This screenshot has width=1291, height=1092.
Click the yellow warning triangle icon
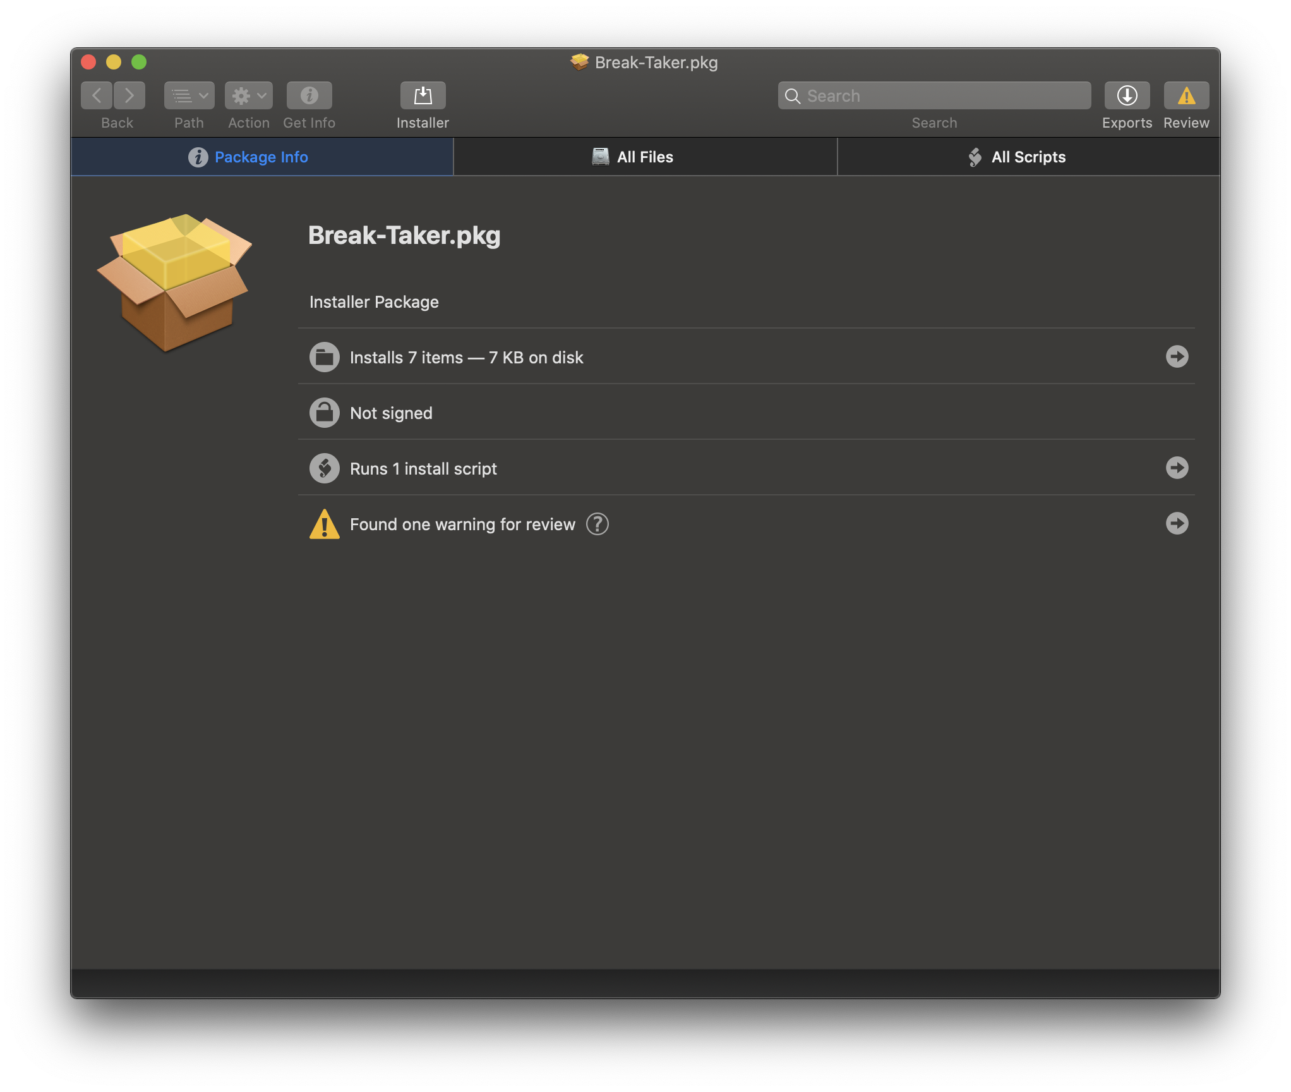click(x=324, y=525)
